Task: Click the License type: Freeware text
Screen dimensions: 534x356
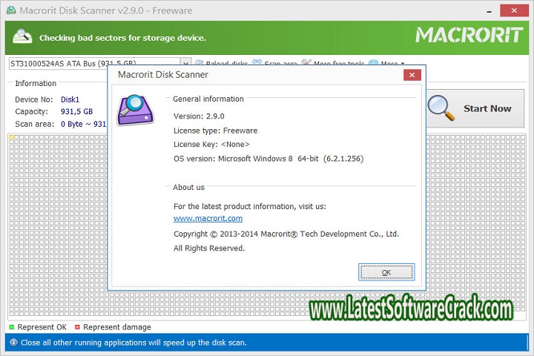Action: click(215, 131)
